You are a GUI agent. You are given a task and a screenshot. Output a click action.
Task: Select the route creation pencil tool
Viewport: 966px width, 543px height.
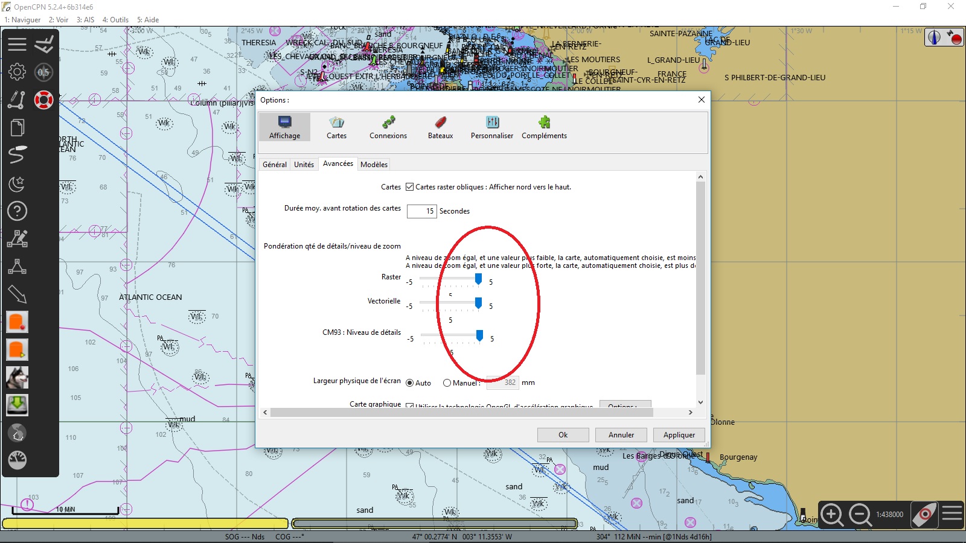coord(17,100)
